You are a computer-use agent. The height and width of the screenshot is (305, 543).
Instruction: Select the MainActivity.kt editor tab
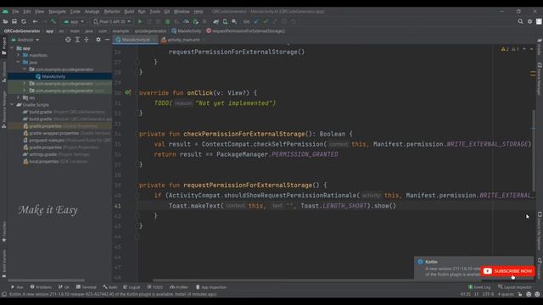pyautogui.click(x=136, y=40)
